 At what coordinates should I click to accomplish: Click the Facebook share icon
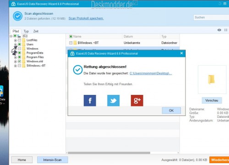click(x=90, y=100)
